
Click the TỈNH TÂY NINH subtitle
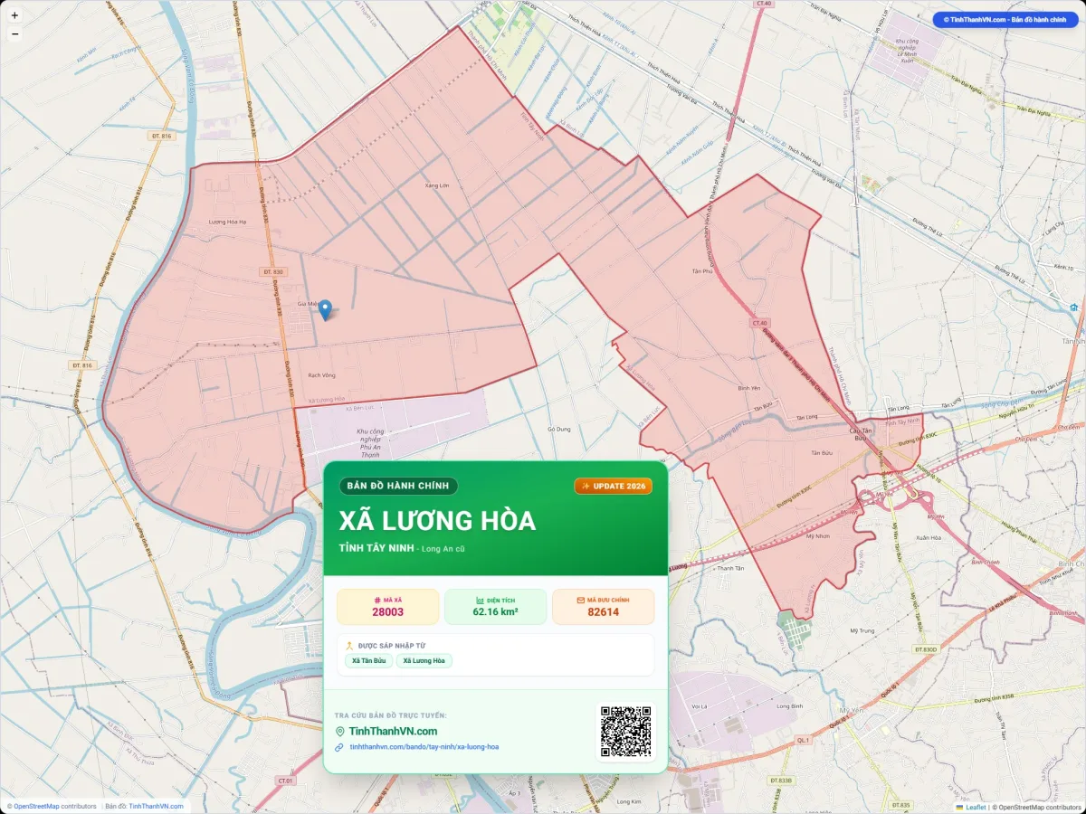(x=376, y=548)
